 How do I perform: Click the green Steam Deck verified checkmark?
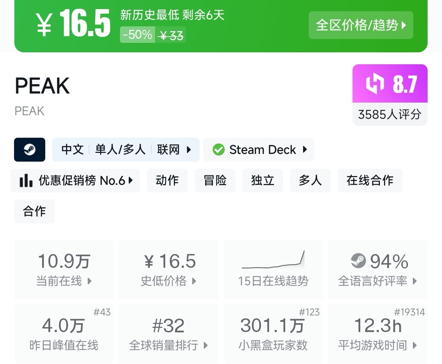click(219, 150)
